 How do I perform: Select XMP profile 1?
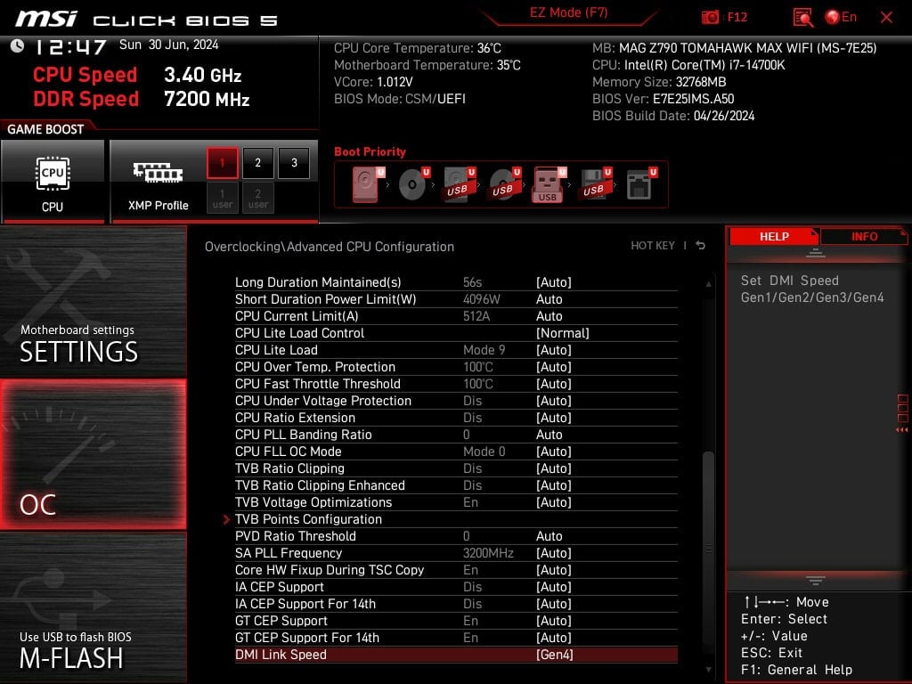222,163
